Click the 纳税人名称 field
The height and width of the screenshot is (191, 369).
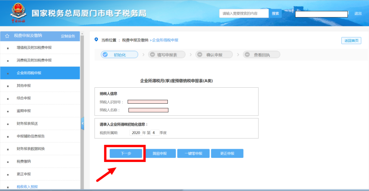coord(148,110)
